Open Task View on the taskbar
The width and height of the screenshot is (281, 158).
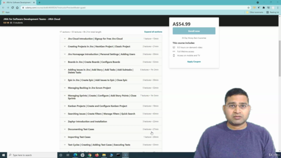[x=68, y=155]
